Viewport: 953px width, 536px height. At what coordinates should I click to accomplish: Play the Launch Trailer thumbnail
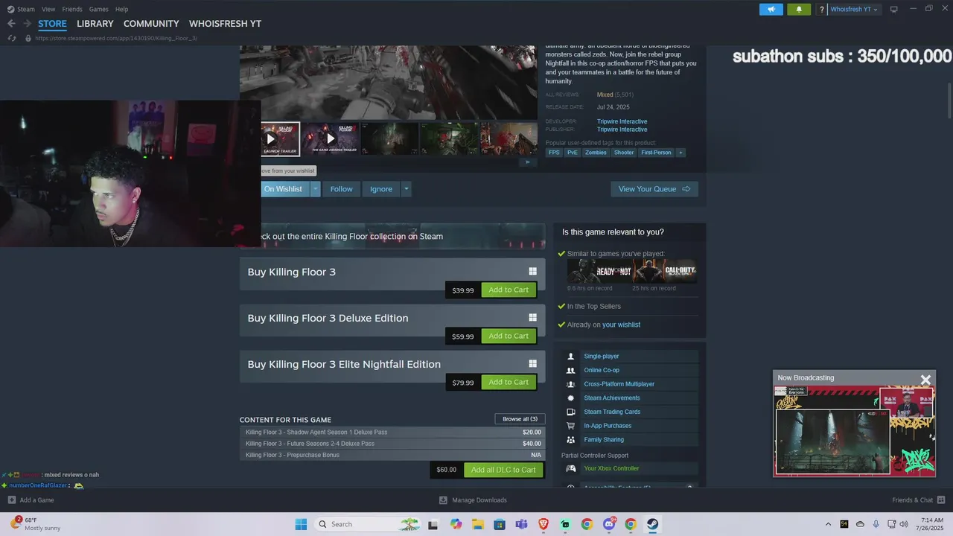[280, 138]
